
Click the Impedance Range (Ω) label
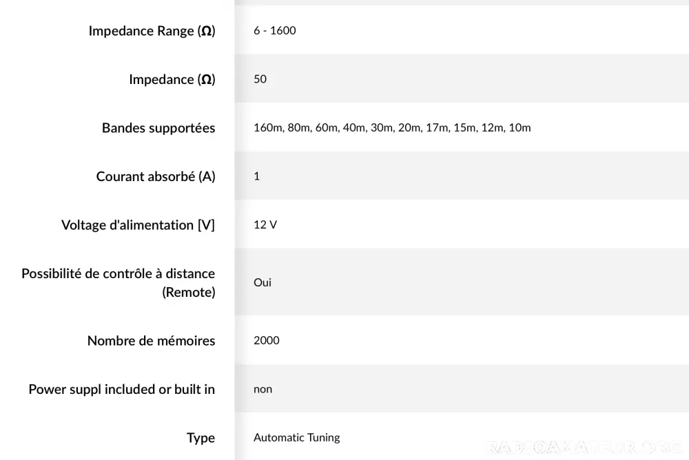pos(152,31)
